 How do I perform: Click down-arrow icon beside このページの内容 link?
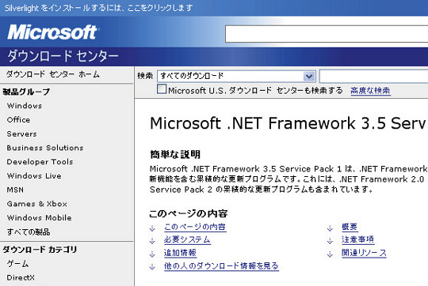(152, 228)
